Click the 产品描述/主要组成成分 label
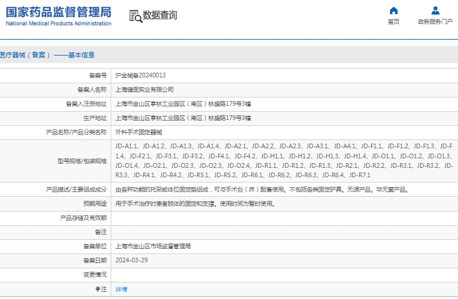 click(76, 190)
